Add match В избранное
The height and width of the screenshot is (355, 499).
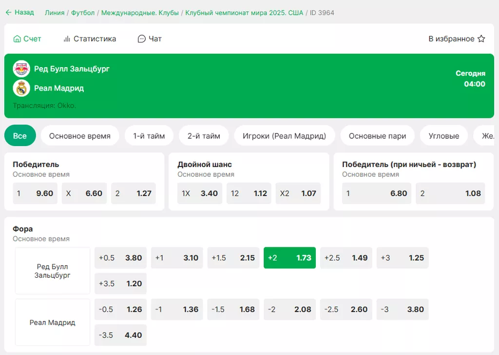457,39
